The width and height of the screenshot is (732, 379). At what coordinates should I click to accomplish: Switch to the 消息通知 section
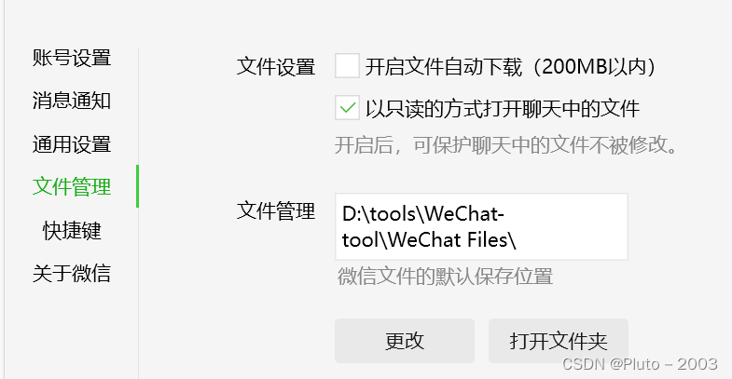tap(72, 101)
